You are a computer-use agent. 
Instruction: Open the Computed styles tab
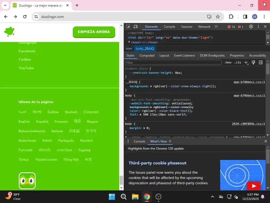(x=147, y=56)
